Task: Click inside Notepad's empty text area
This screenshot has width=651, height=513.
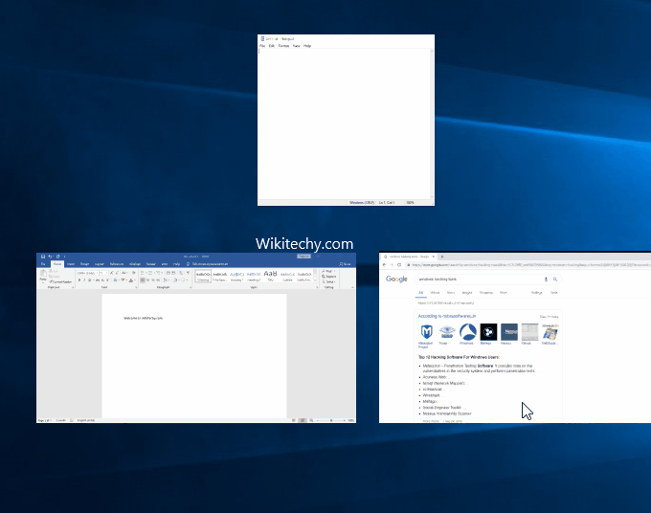Action: 344,123
